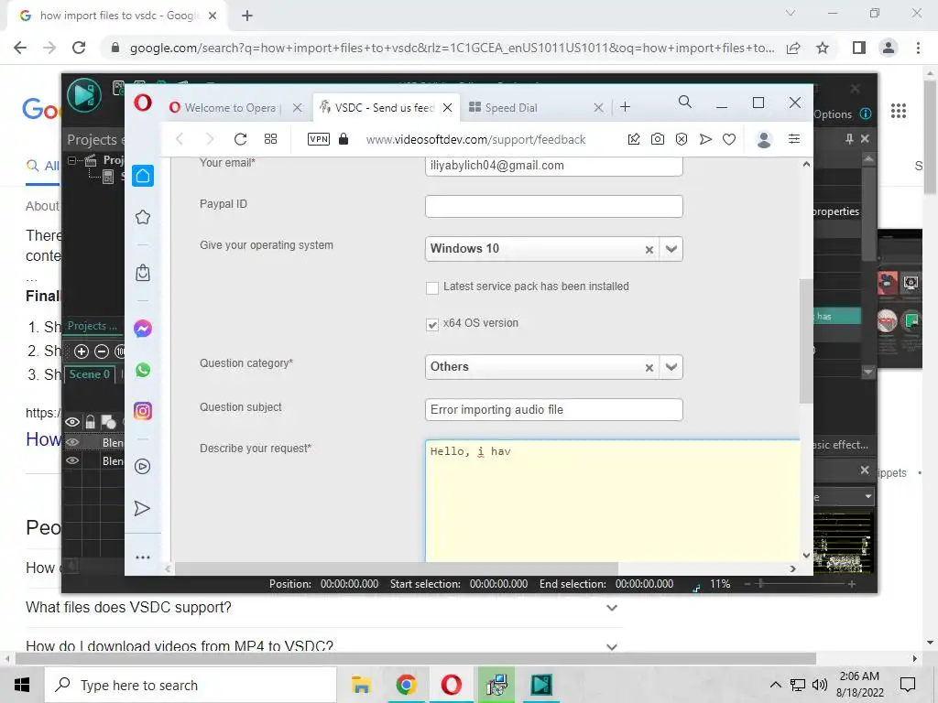Select the Chrome Google search tab
938x703 pixels.
pos(120,16)
